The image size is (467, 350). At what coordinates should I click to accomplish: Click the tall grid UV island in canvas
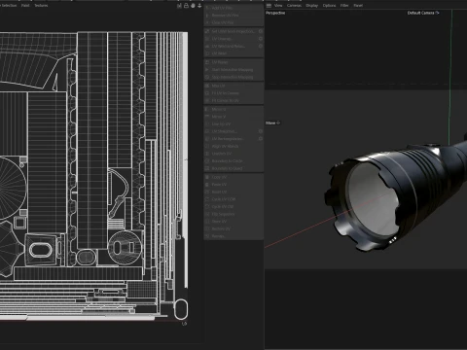(x=92, y=140)
